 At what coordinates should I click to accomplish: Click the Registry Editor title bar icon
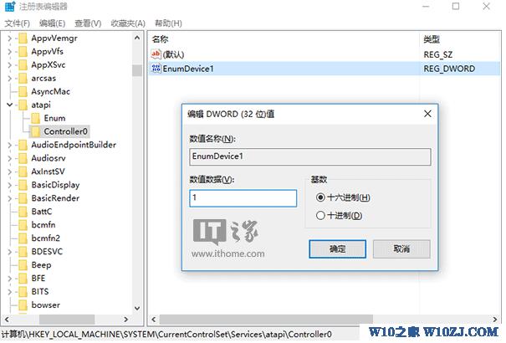point(10,6)
